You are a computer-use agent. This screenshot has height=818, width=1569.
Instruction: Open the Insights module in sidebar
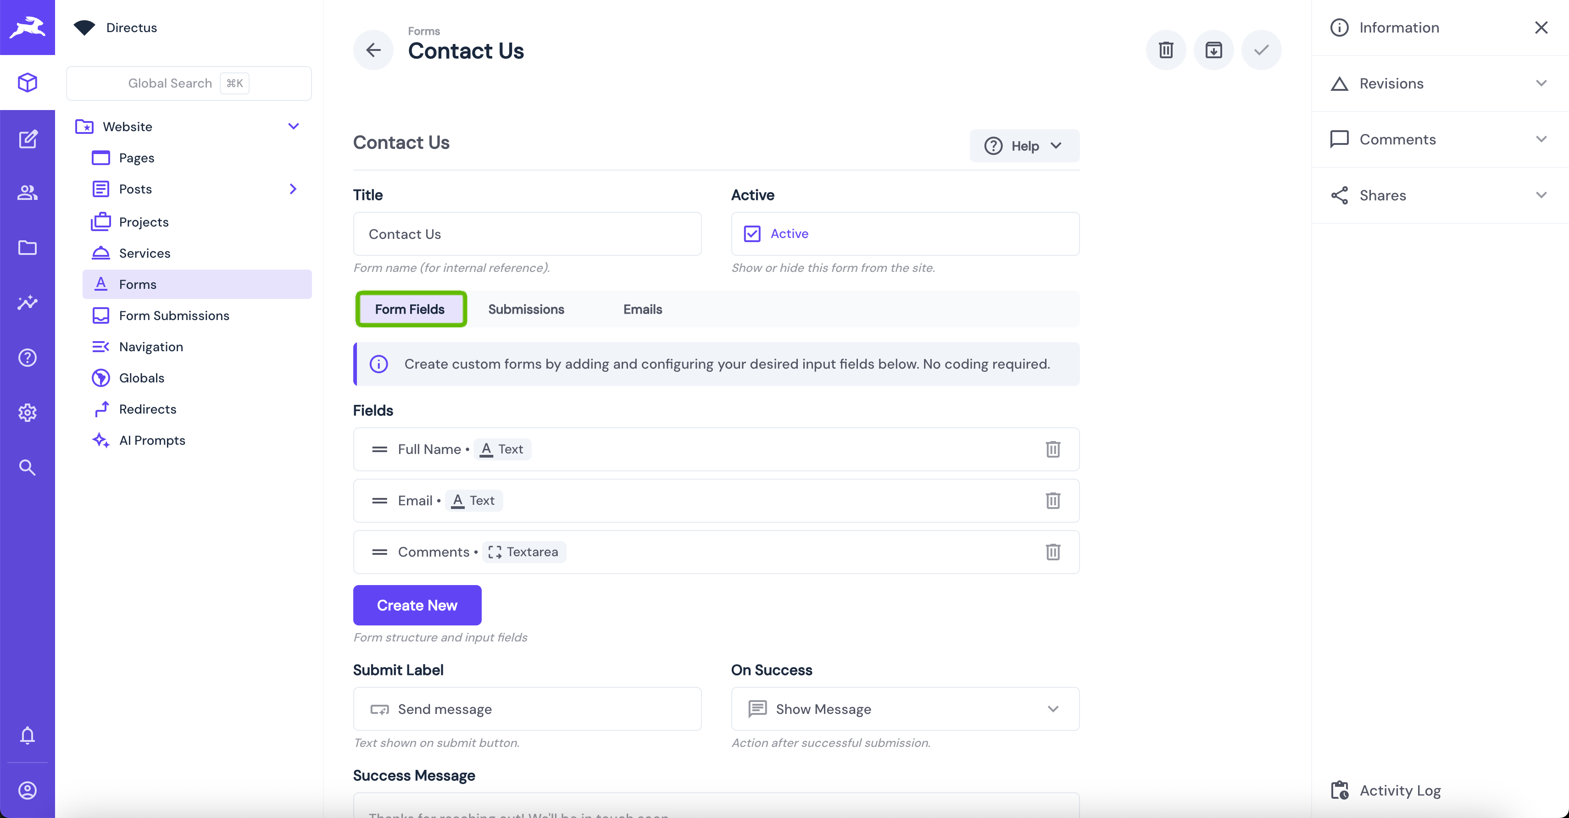(28, 303)
